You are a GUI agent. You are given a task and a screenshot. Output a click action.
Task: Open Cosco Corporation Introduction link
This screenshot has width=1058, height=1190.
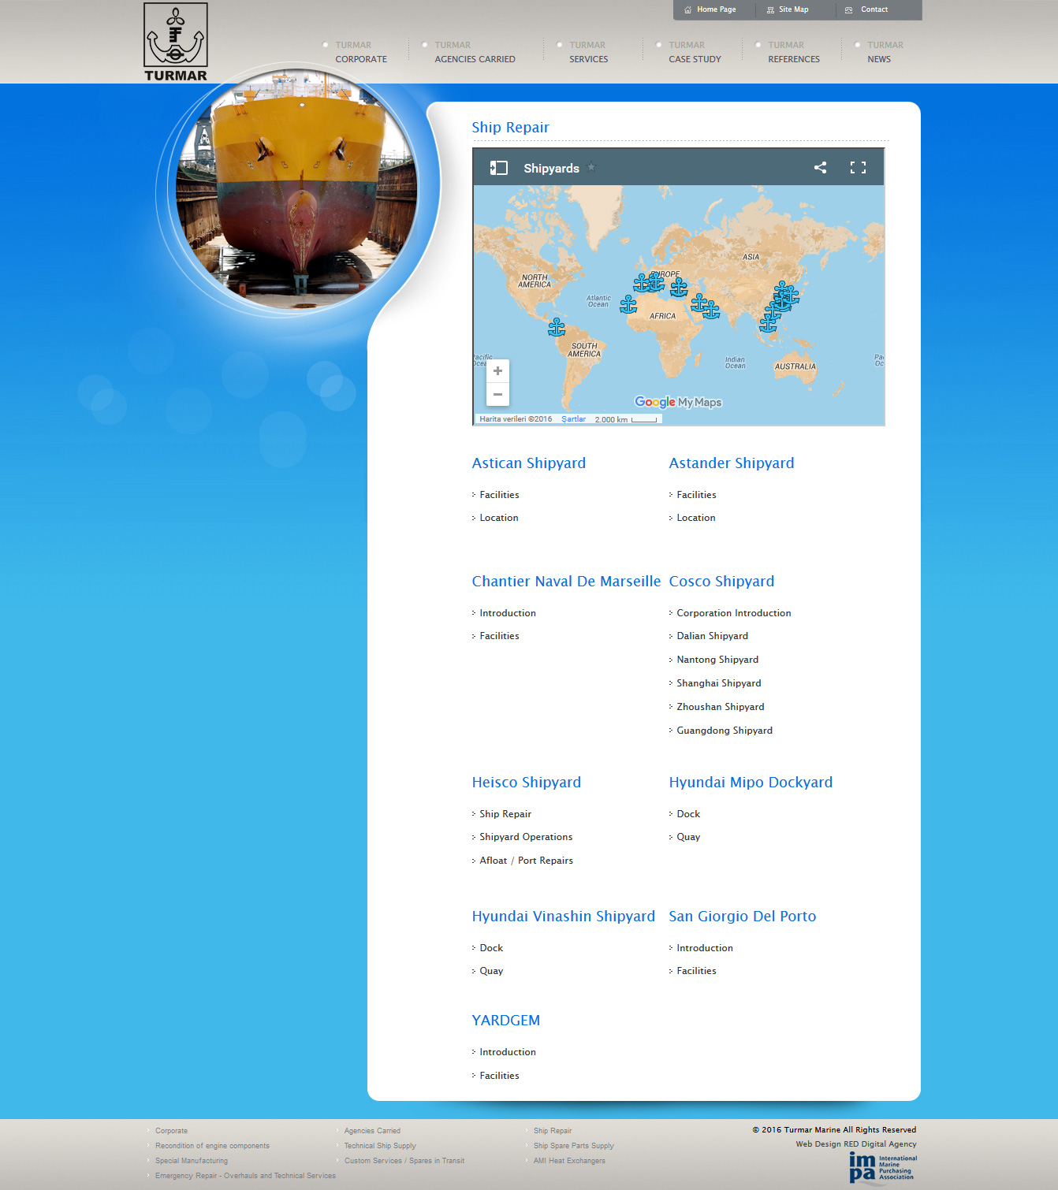point(734,613)
